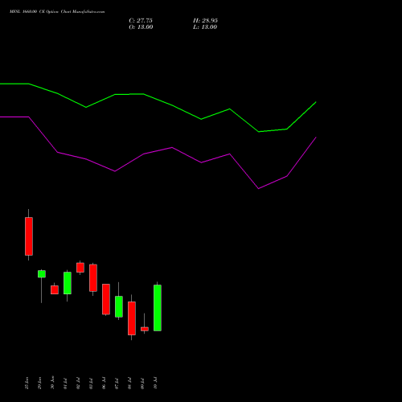Select the red candle for 30 Jun
This screenshot has width=402, height=402.
click(55, 289)
